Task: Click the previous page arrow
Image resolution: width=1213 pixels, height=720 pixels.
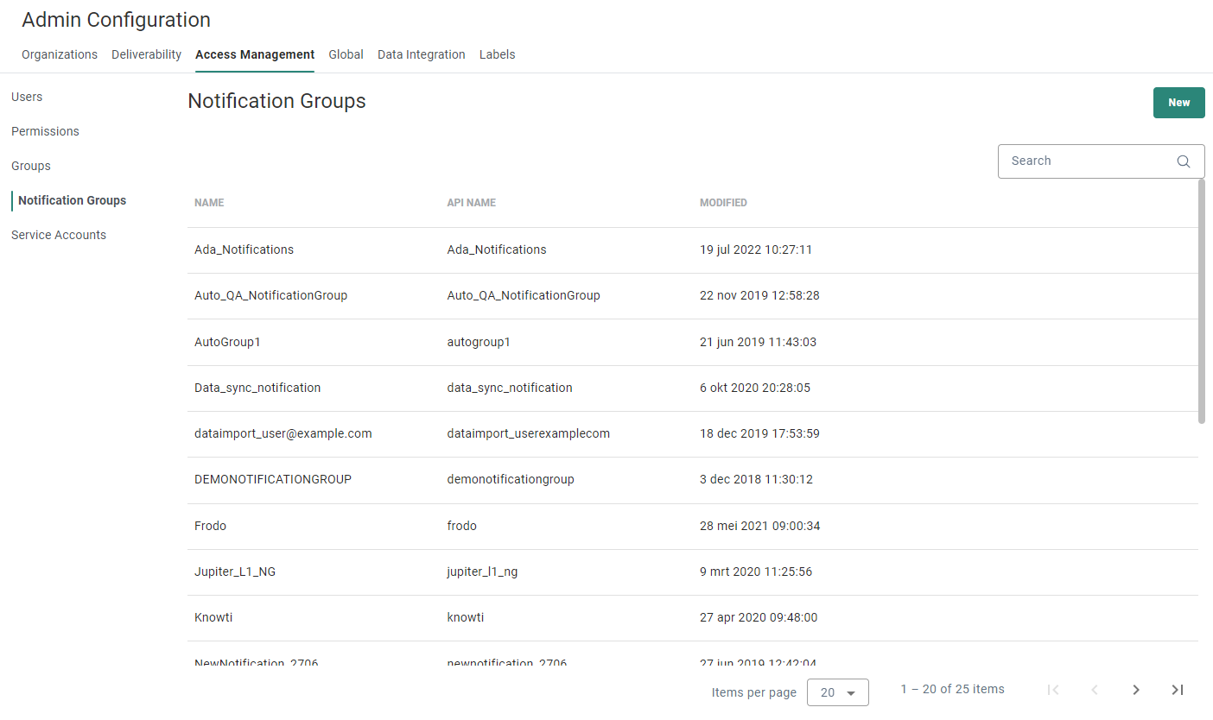Action: 1095,690
